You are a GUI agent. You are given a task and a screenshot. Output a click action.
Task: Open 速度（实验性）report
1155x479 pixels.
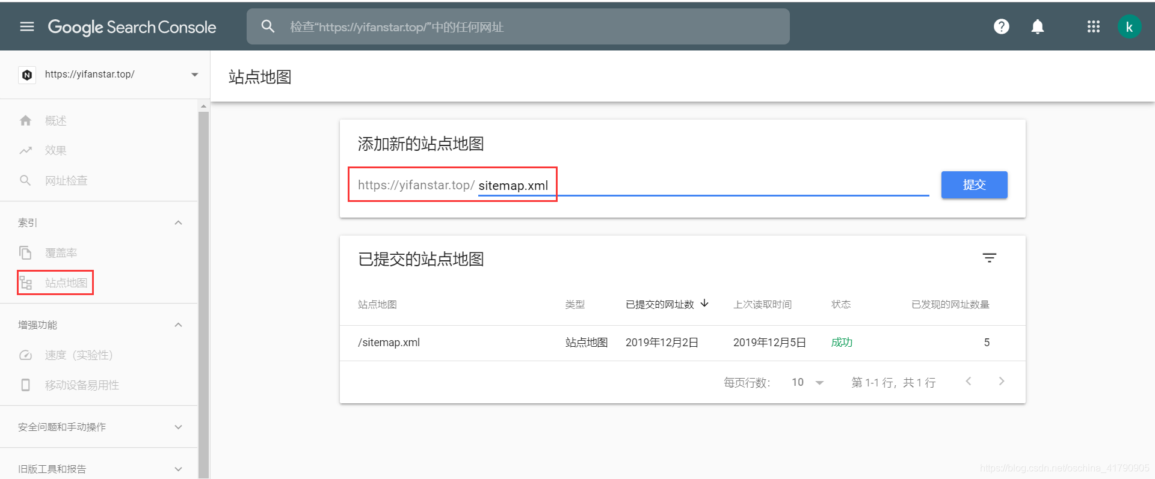(x=79, y=355)
